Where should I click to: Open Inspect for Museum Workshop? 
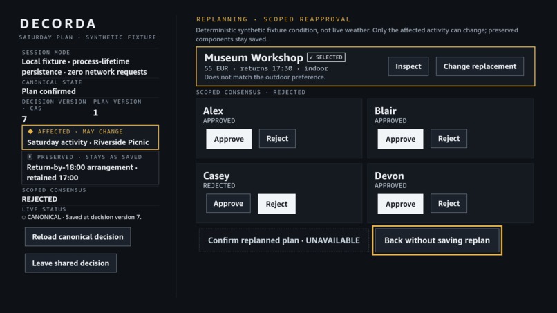click(x=408, y=66)
